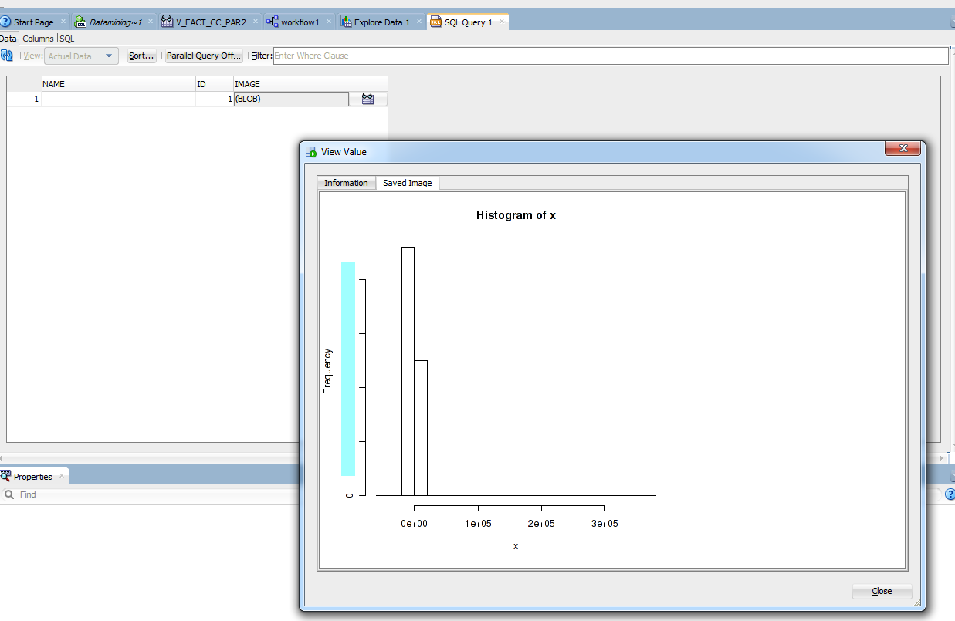This screenshot has height=621, width=955.
Task: Click the Histogram of x title
Action: [516, 215]
